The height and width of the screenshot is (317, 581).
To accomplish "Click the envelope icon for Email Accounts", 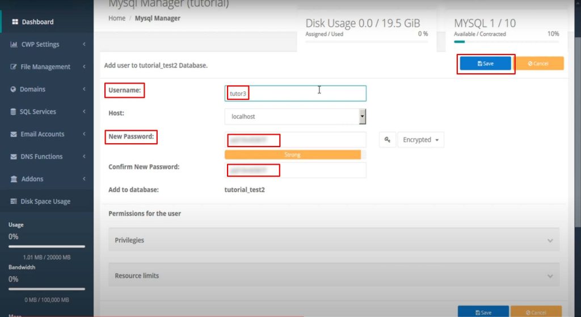I will [x=14, y=134].
